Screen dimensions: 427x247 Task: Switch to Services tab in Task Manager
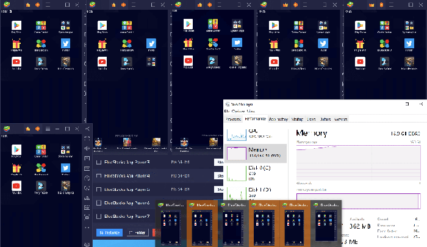coord(340,120)
